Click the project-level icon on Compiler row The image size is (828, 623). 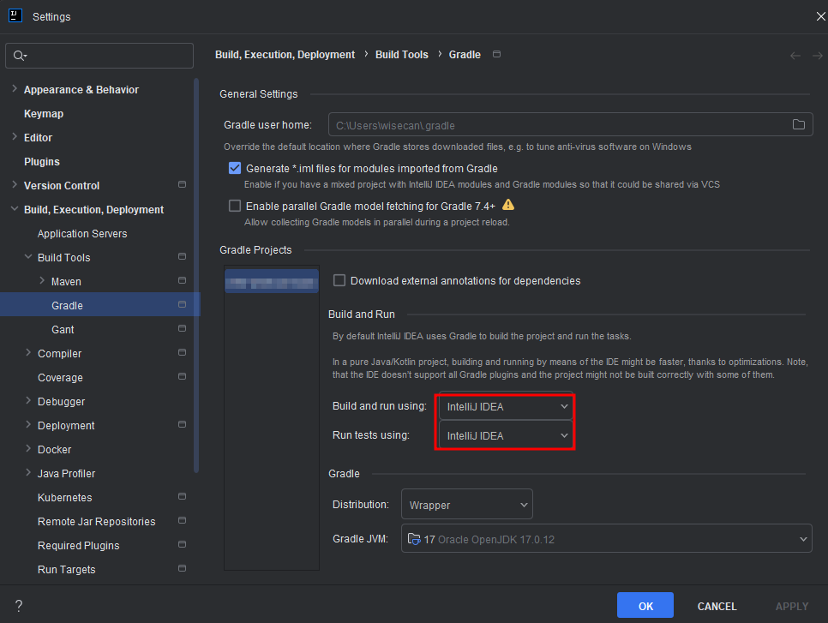coord(183,352)
